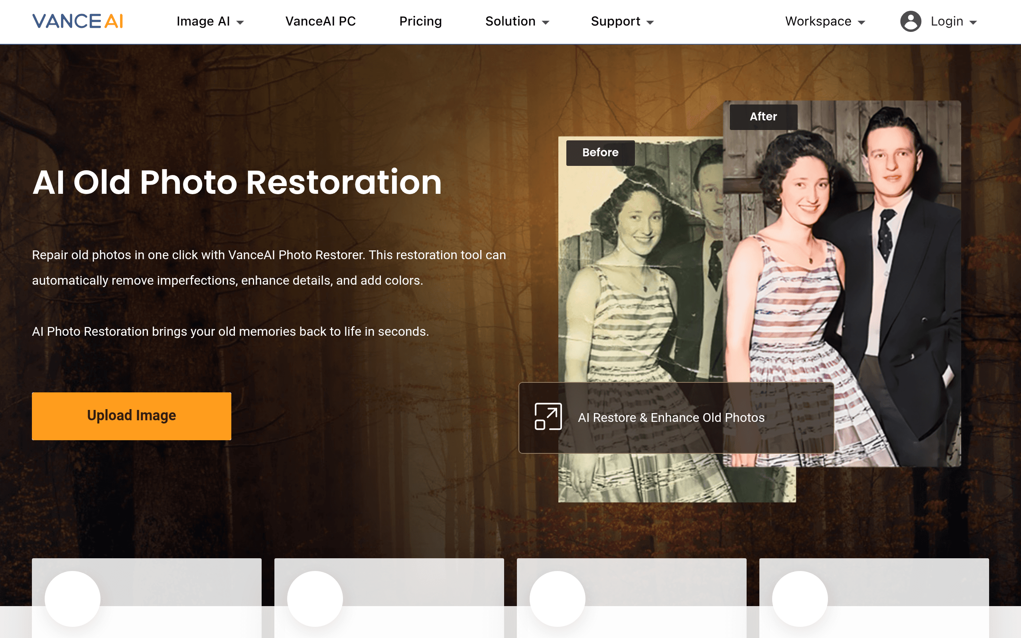Click the 'brings your old memories back' sentence

[231, 332]
